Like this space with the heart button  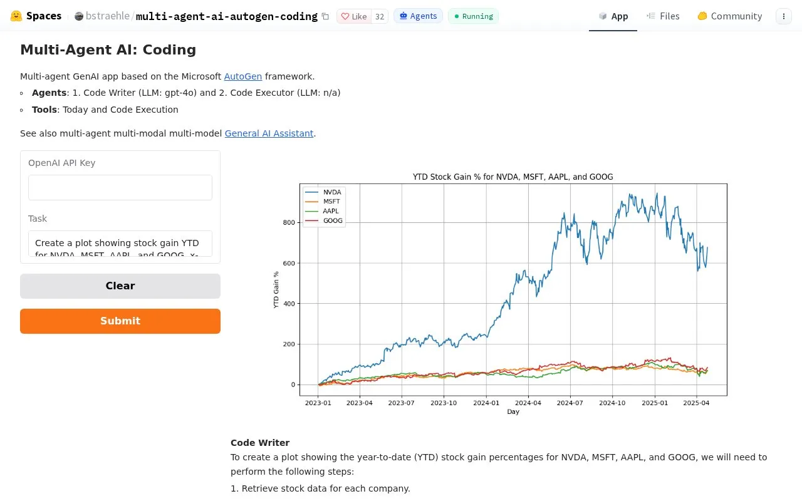coord(354,16)
